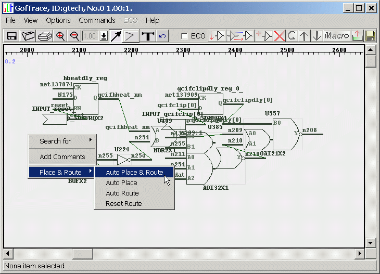Select the Text tool icon

[x=148, y=36]
